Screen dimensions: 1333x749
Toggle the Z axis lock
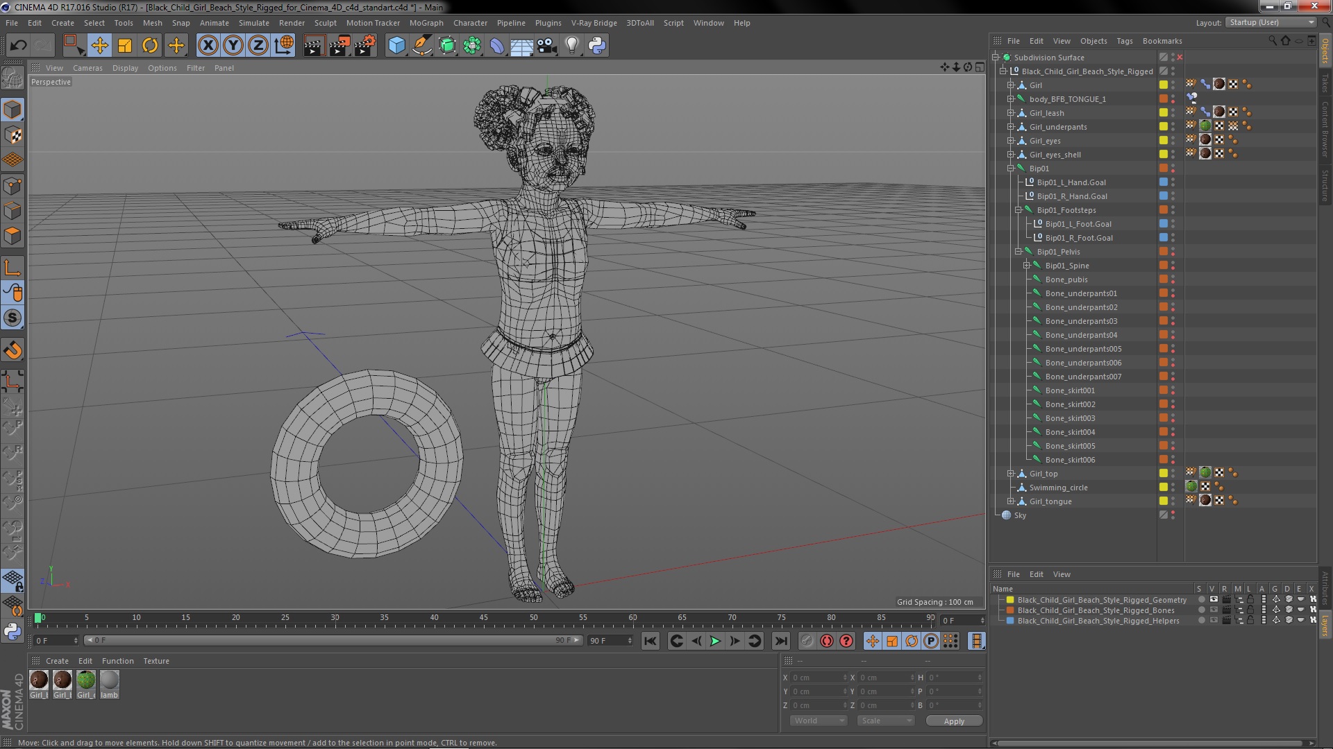click(x=258, y=46)
